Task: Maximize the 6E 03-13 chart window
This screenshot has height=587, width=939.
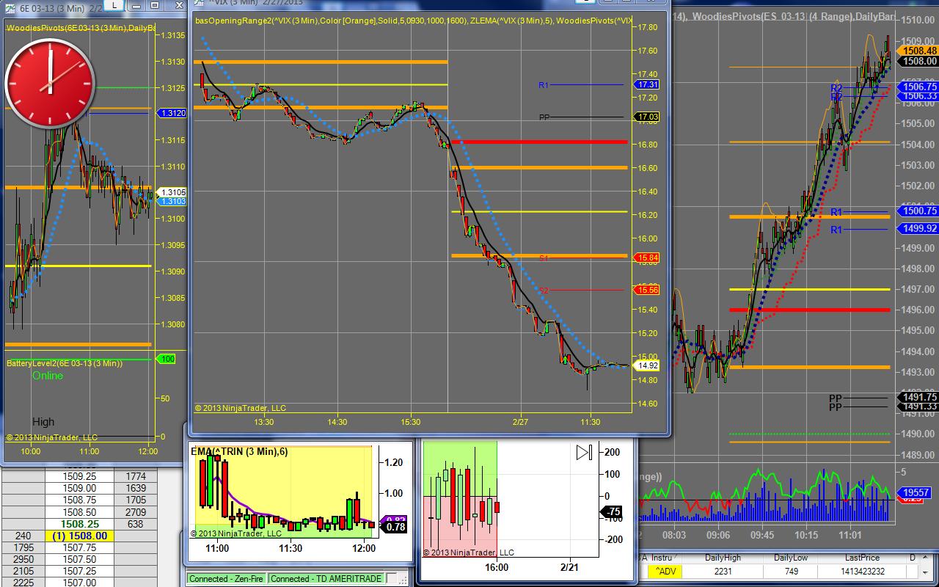Action: [x=156, y=6]
